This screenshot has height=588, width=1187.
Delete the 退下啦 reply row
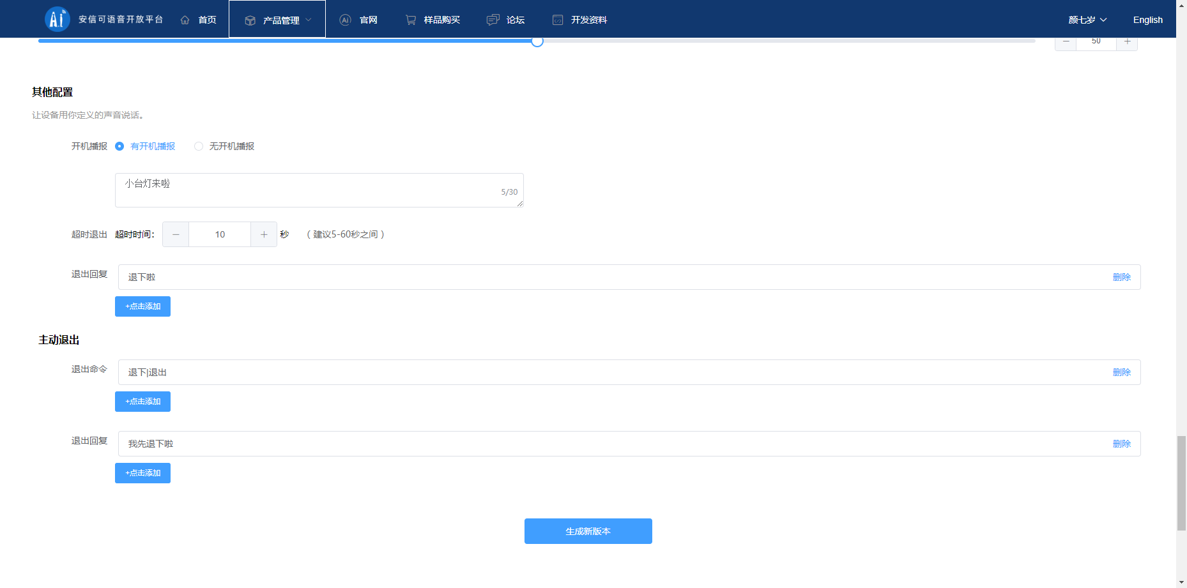coord(1122,277)
